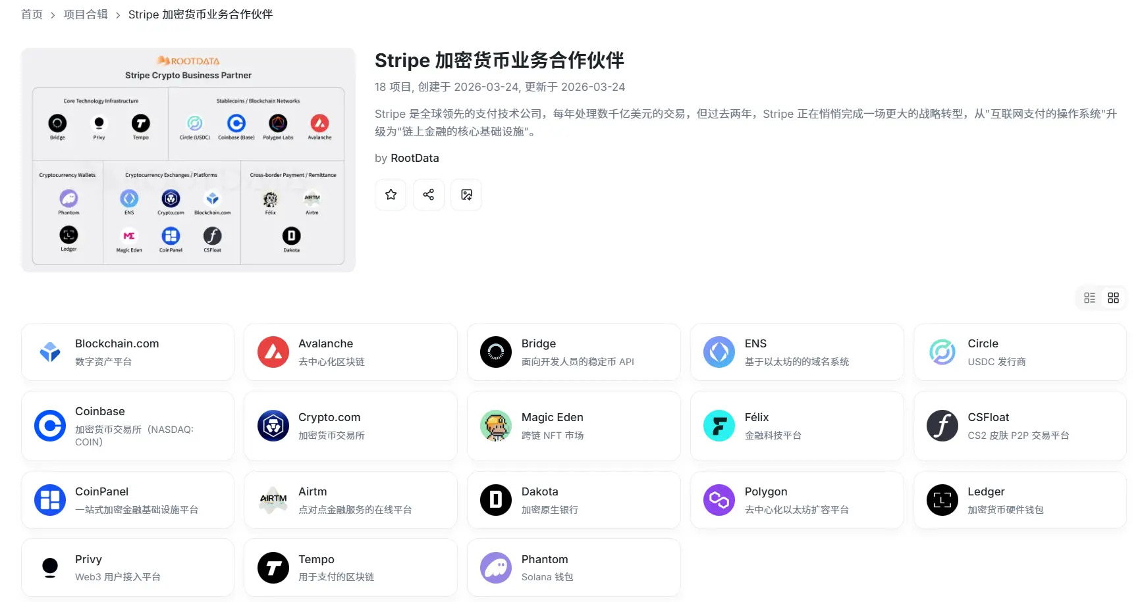Screen dimensions: 1142x602
Task: Click the Coinbase blue logo icon
Action: point(50,426)
